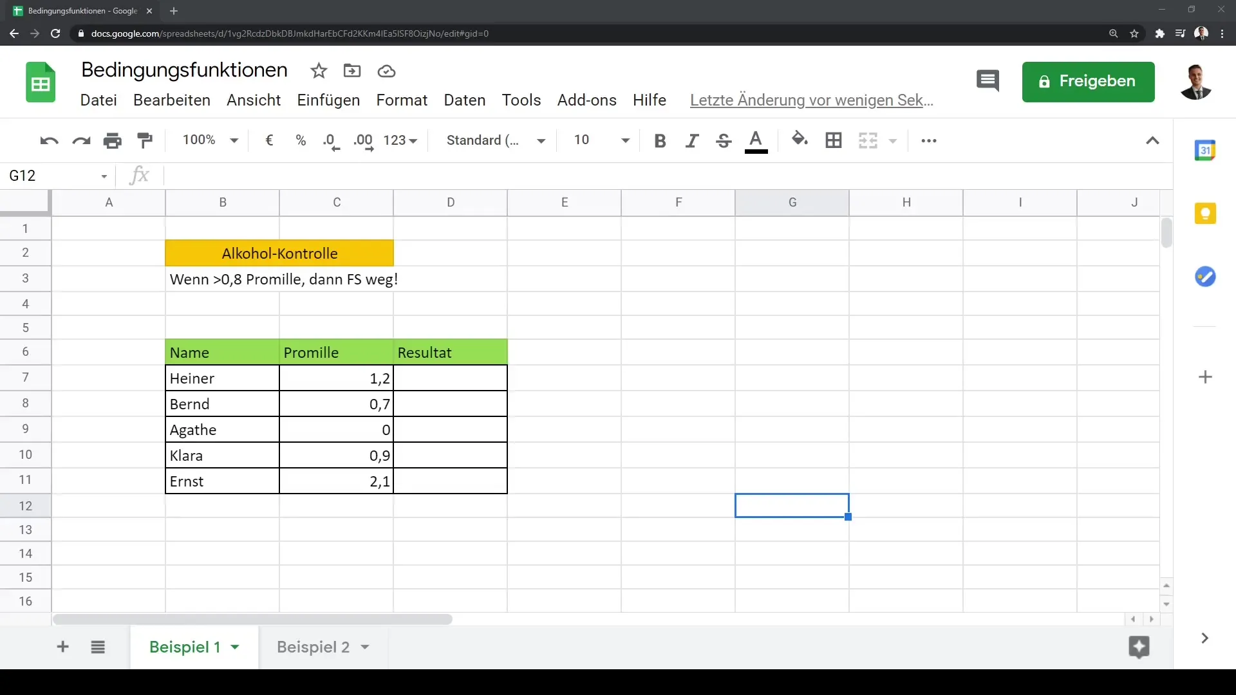Click the print icon

[112, 140]
